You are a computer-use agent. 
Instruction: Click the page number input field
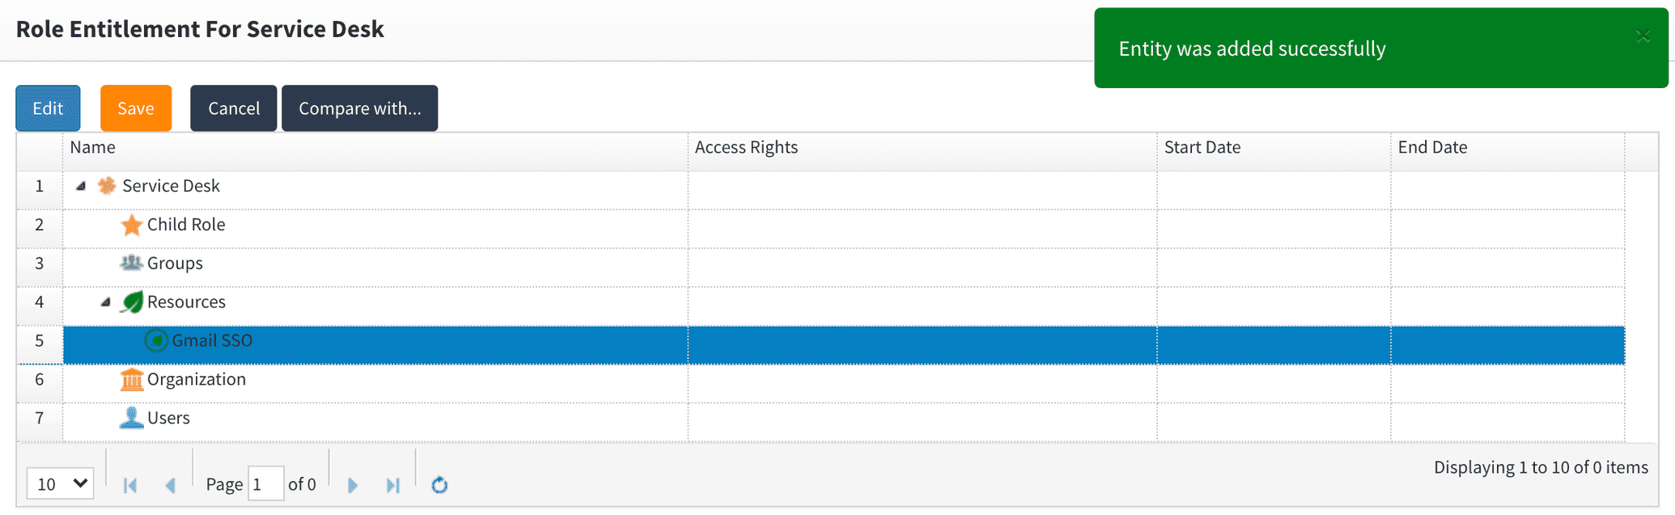[265, 483]
